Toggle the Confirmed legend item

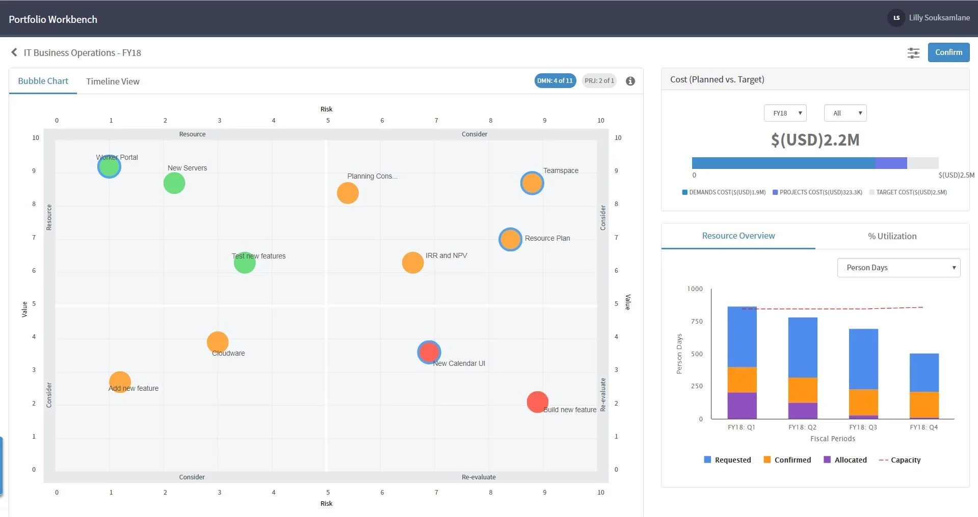(x=787, y=459)
